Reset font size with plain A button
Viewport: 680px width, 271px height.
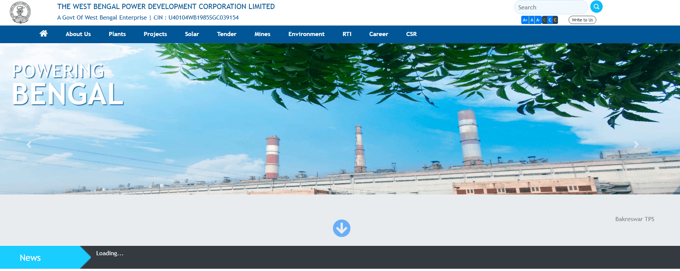[532, 20]
